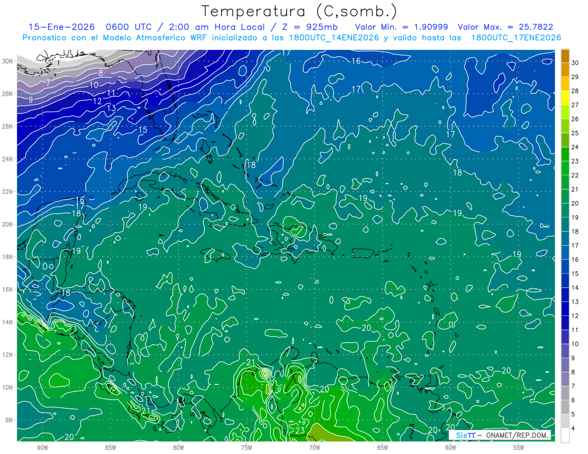Click the "18N" latitude axis label

(x=8, y=257)
